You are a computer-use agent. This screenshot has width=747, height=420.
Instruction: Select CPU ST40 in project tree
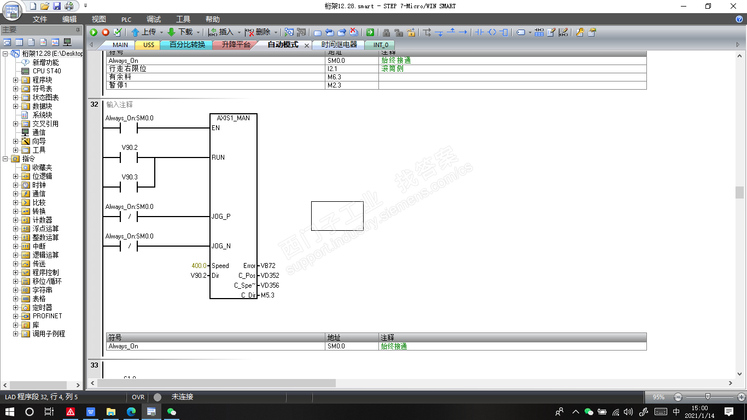pyautogui.click(x=46, y=71)
